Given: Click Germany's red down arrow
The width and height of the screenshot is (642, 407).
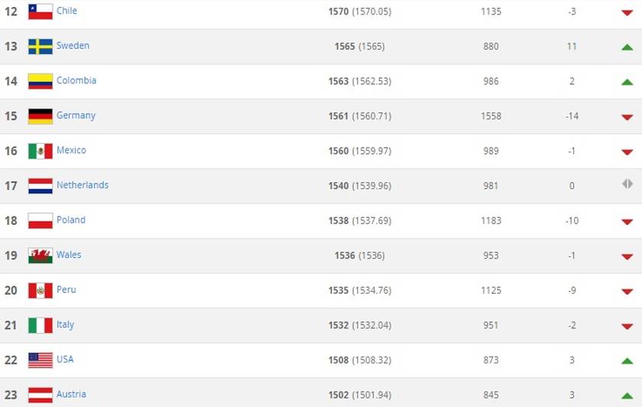Looking at the screenshot, I should pos(627,117).
